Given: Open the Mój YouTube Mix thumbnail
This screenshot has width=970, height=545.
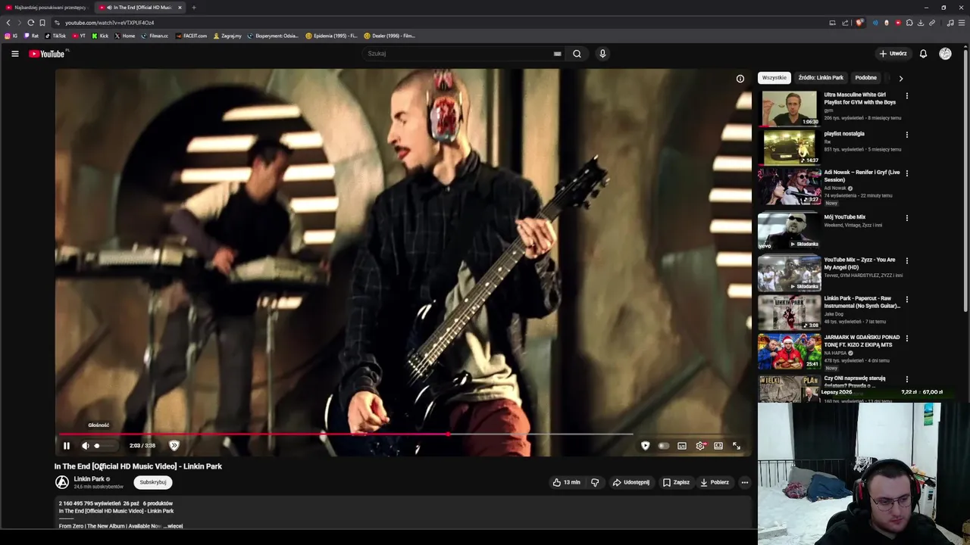Looking at the screenshot, I should [790, 231].
